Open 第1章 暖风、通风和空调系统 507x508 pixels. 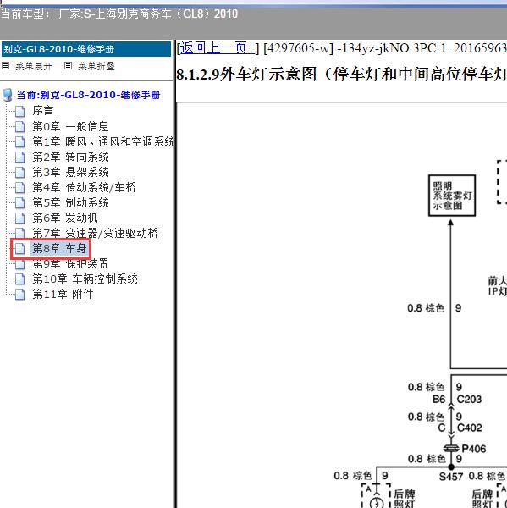coord(103,141)
